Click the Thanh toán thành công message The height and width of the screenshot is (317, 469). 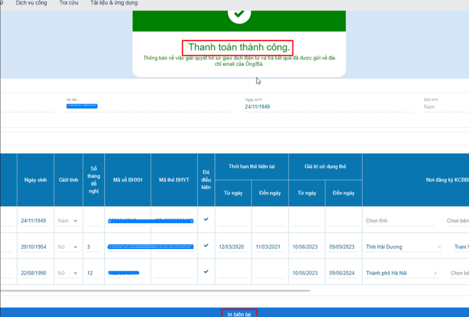(239, 47)
